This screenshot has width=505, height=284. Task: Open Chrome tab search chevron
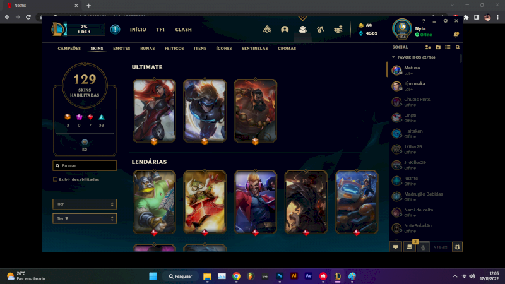coord(452,5)
